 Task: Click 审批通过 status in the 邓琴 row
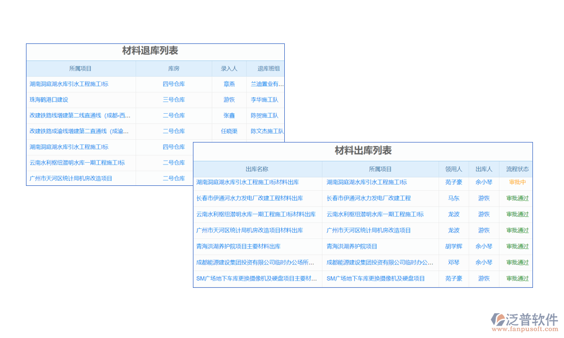coord(517,263)
